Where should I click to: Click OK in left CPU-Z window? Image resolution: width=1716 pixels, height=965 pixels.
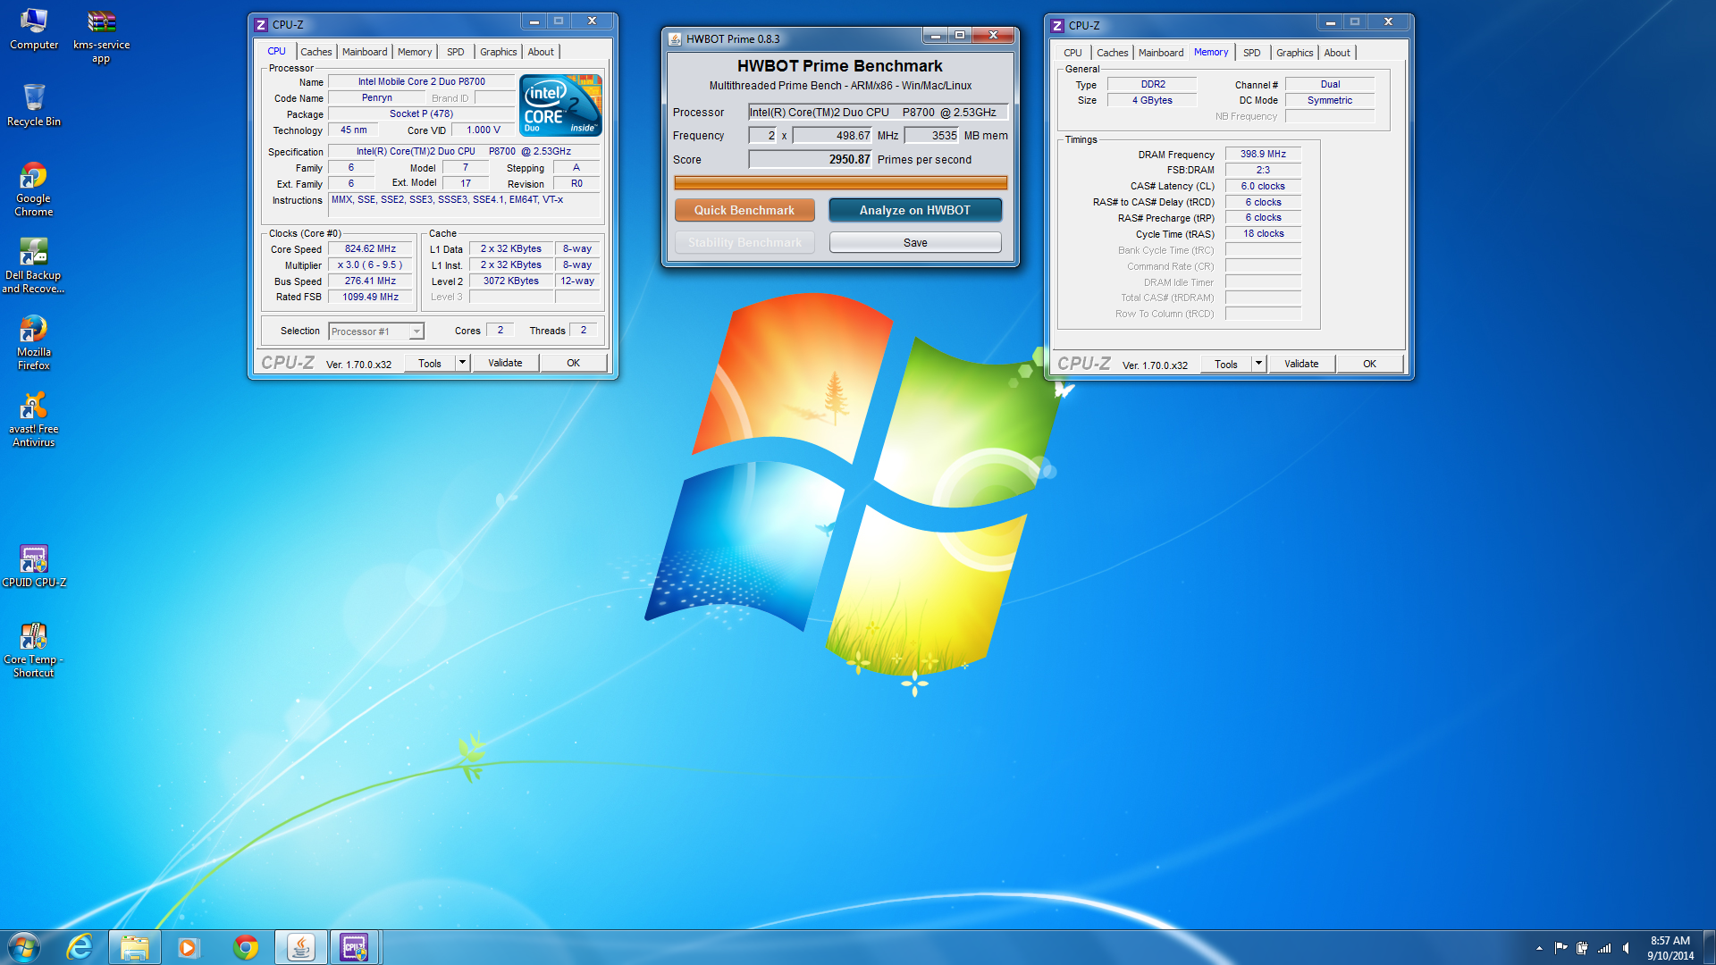click(x=573, y=363)
